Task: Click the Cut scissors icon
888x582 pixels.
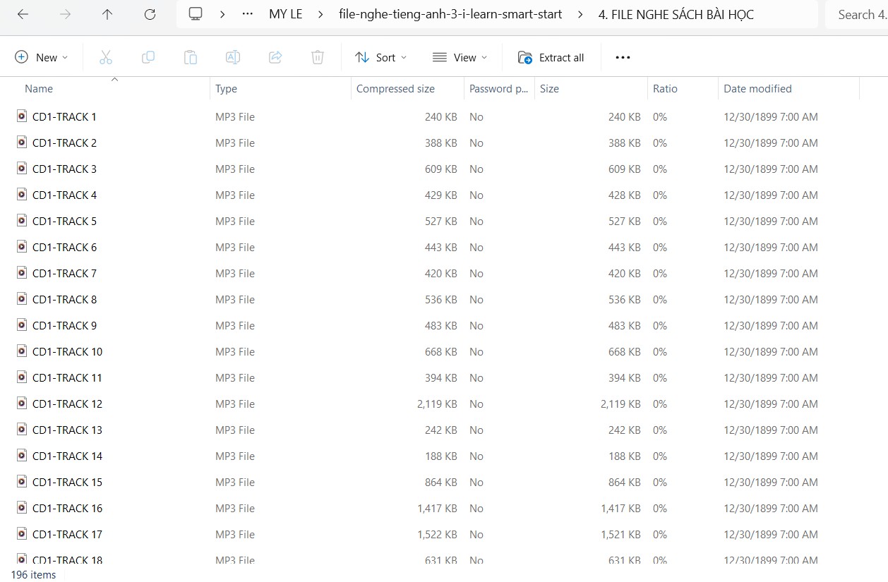Action: [x=106, y=57]
